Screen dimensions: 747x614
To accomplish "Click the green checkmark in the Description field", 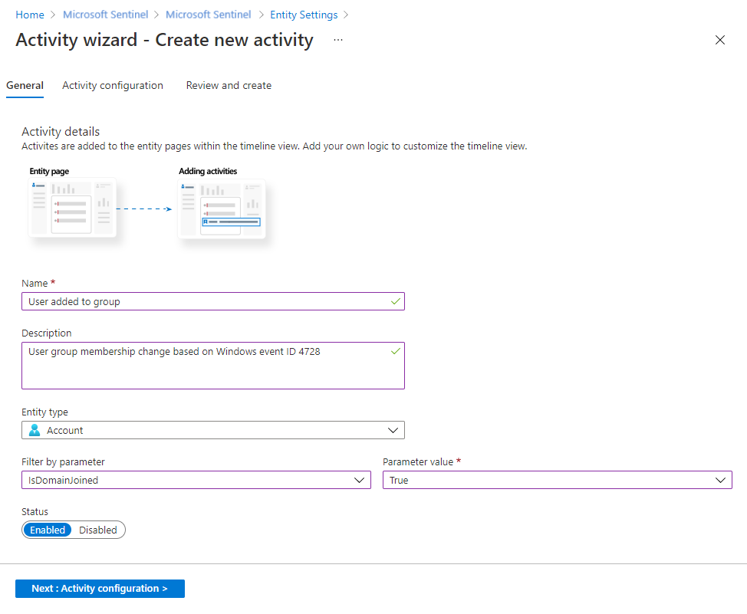I will click(x=395, y=350).
